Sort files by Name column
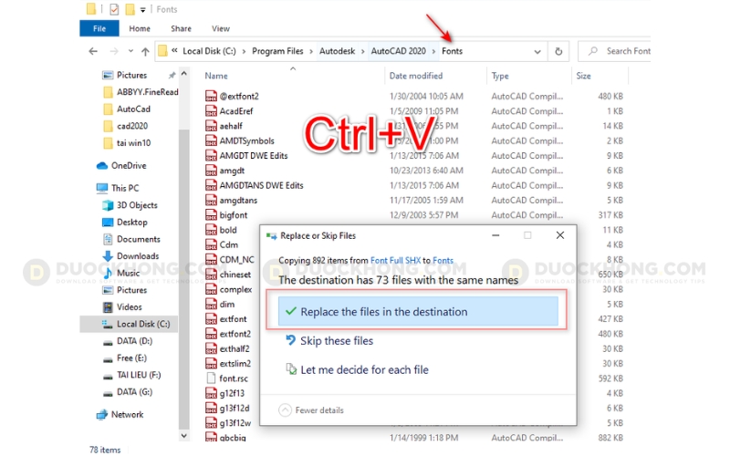 click(x=216, y=76)
